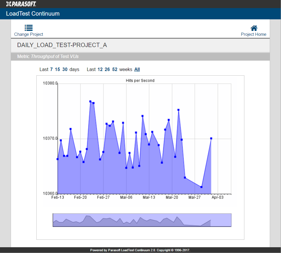Select the last 15 days range

tap(57, 69)
